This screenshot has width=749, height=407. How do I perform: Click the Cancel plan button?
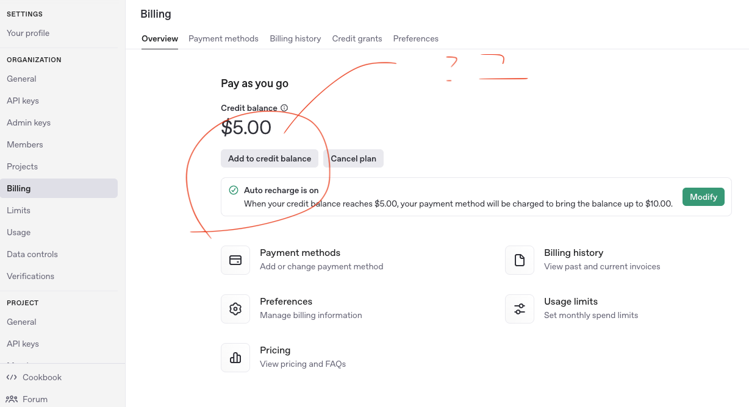(353, 158)
